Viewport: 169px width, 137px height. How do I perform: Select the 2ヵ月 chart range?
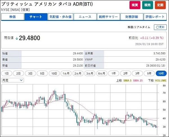tap(78, 73)
